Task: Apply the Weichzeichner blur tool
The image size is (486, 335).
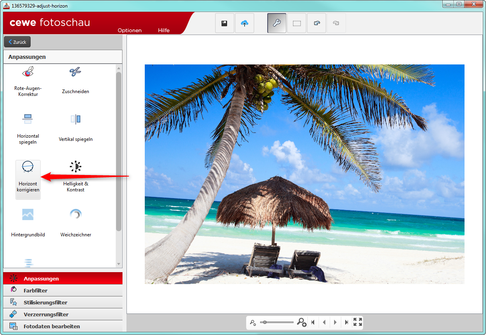Action: pyautogui.click(x=76, y=224)
